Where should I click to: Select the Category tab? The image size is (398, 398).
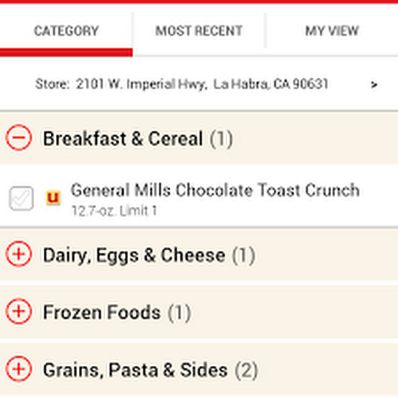pyautogui.click(x=66, y=31)
